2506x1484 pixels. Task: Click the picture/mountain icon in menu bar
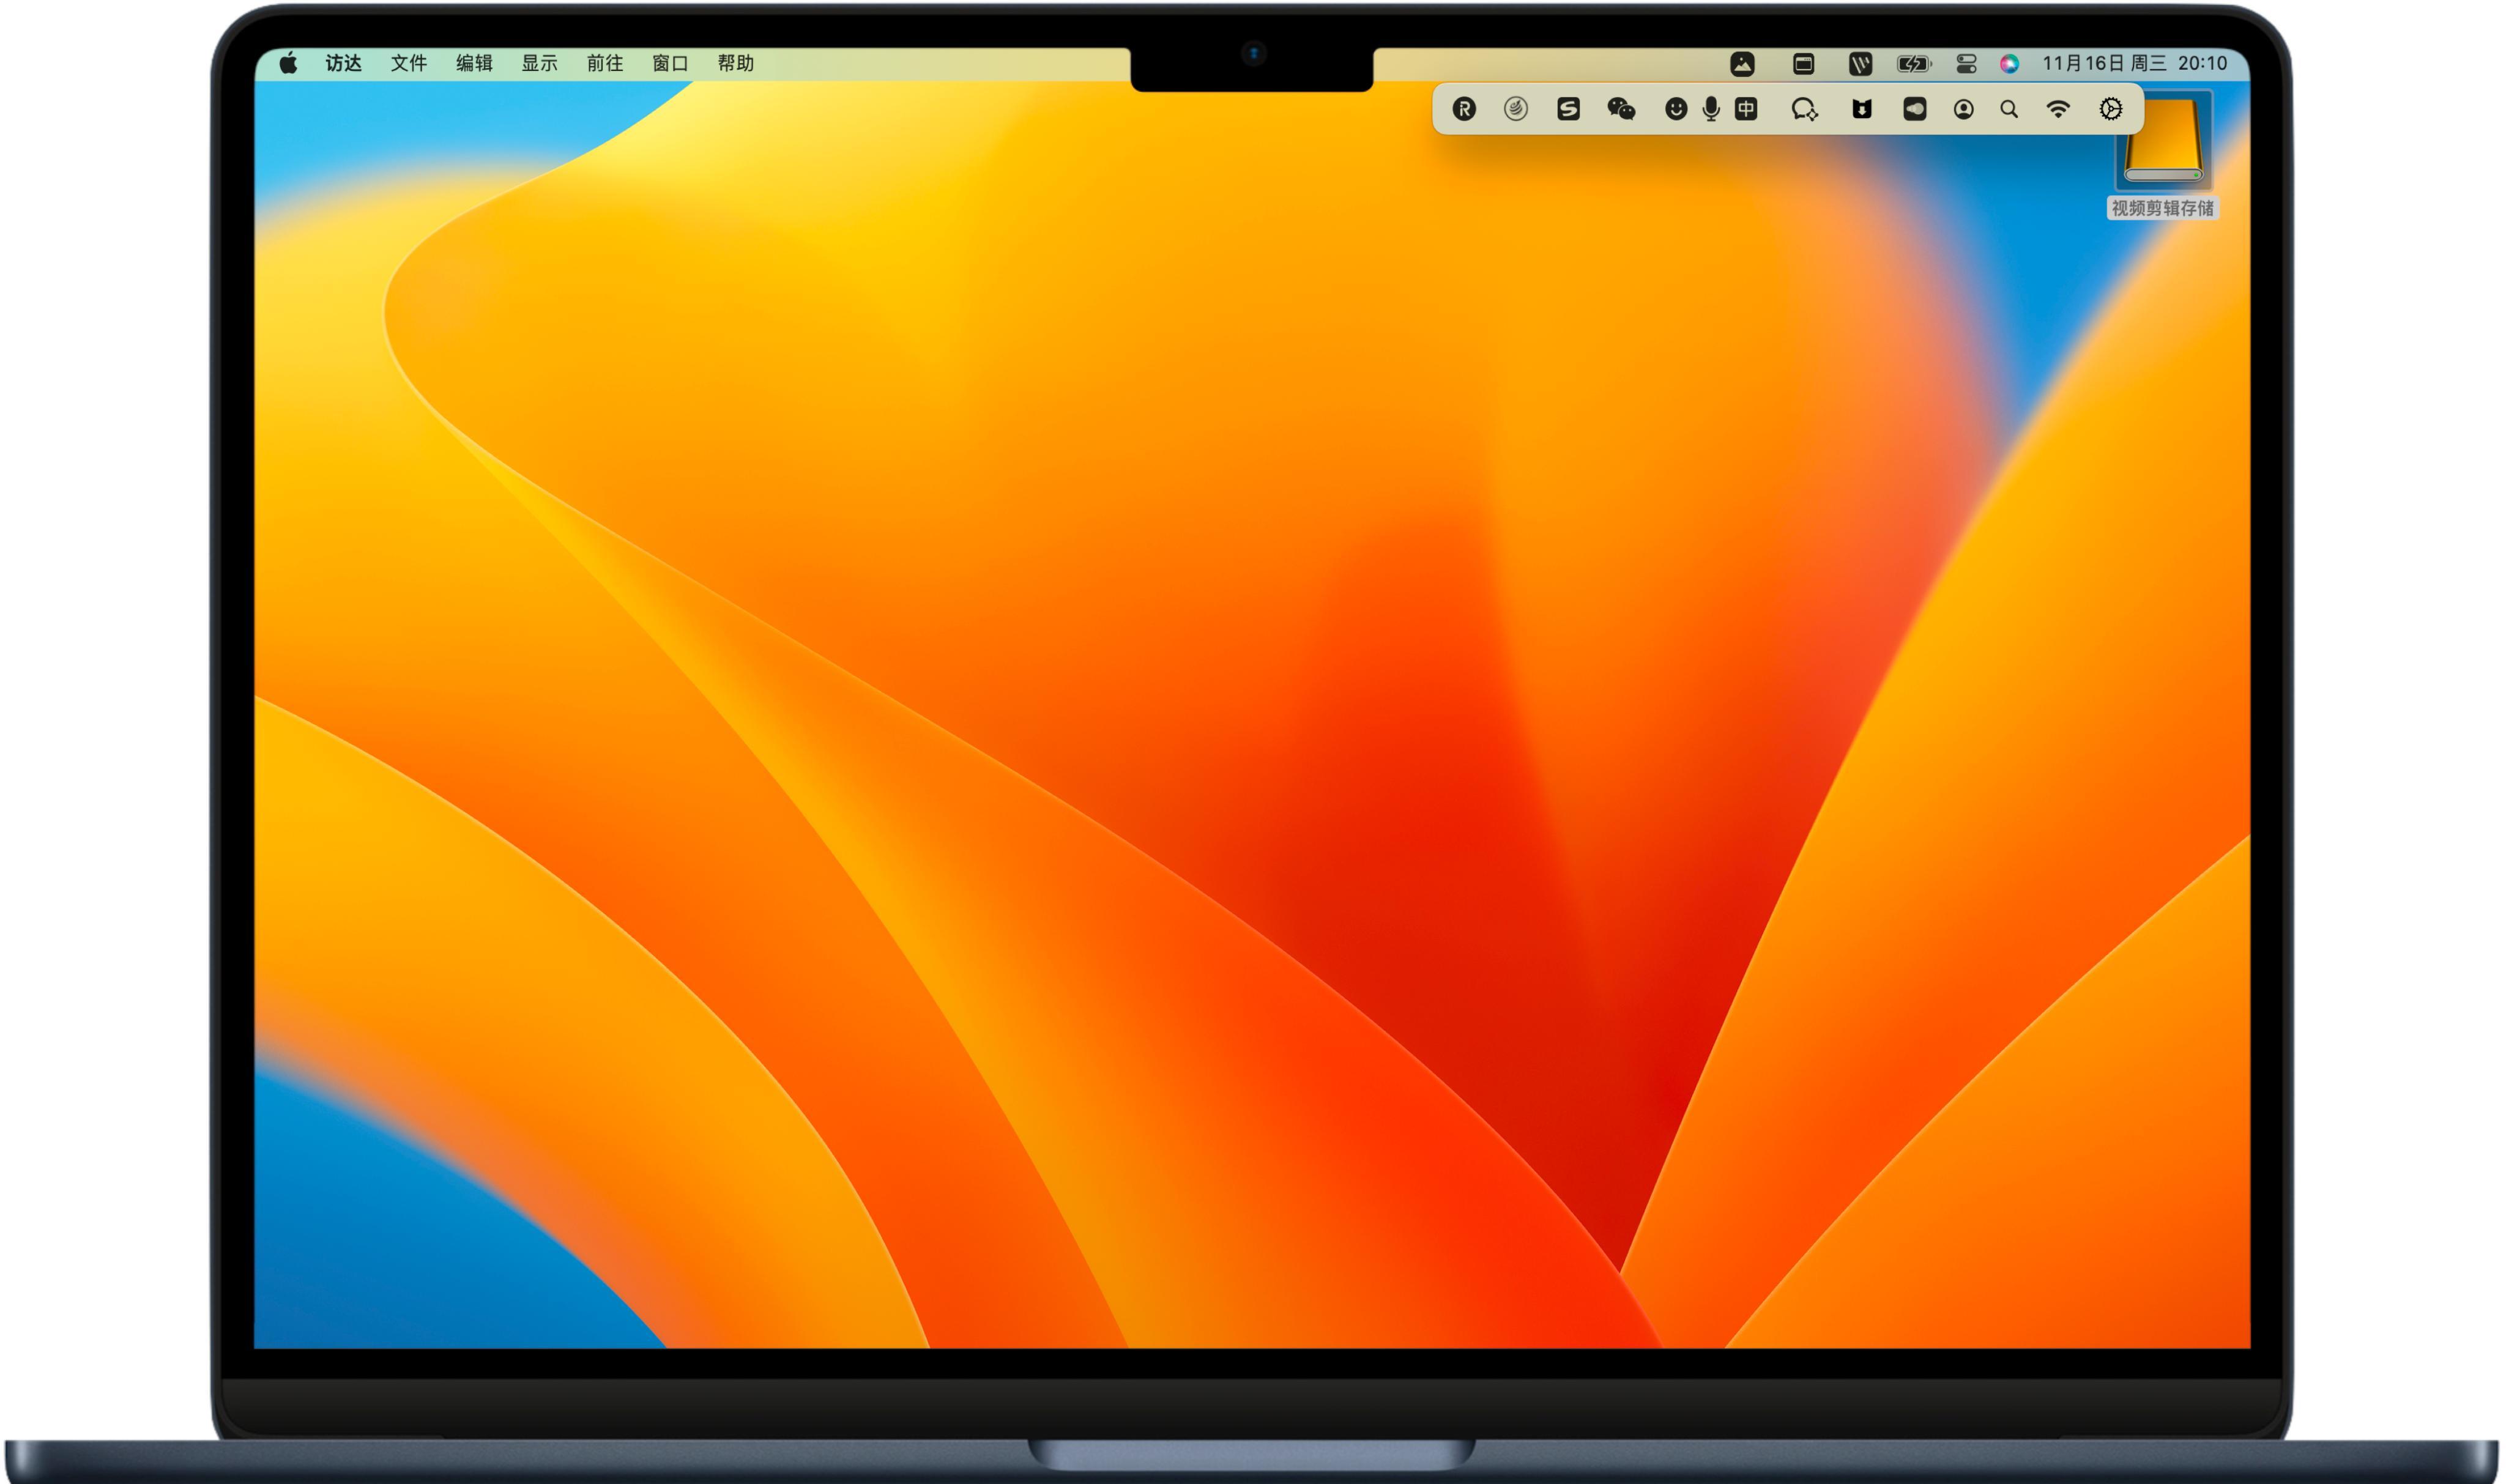[1742, 64]
